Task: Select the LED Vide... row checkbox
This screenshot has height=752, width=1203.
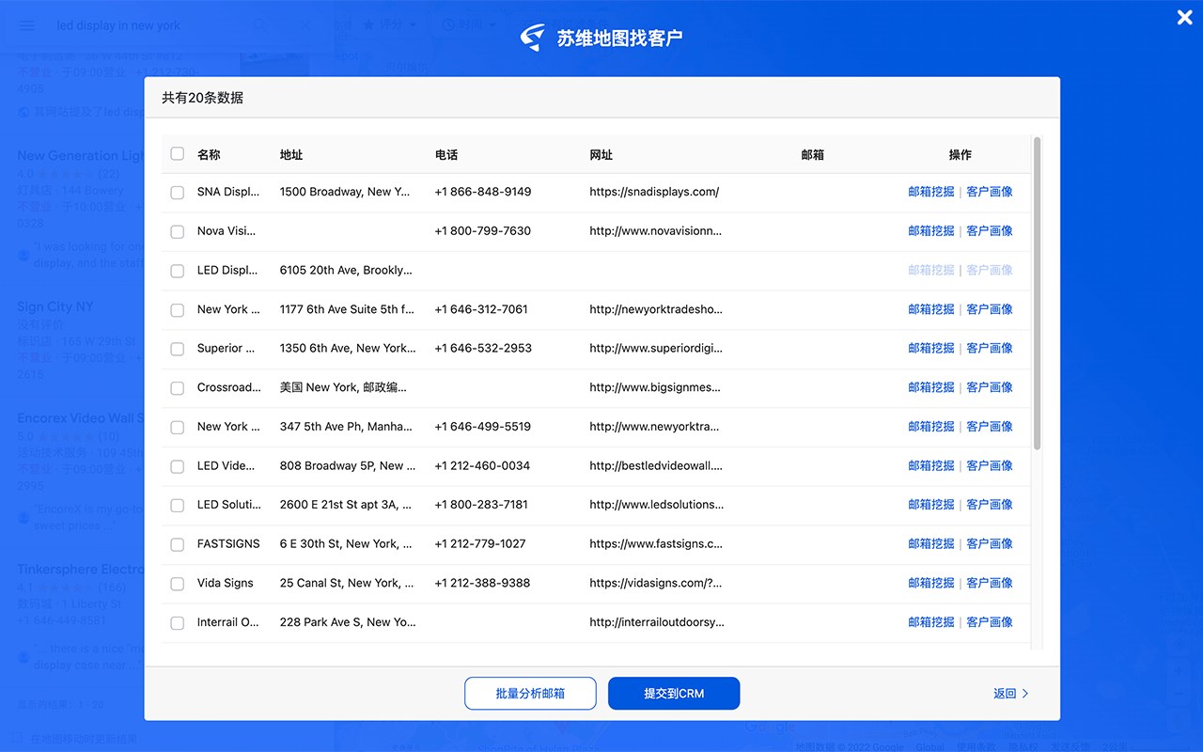Action: coord(177,466)
